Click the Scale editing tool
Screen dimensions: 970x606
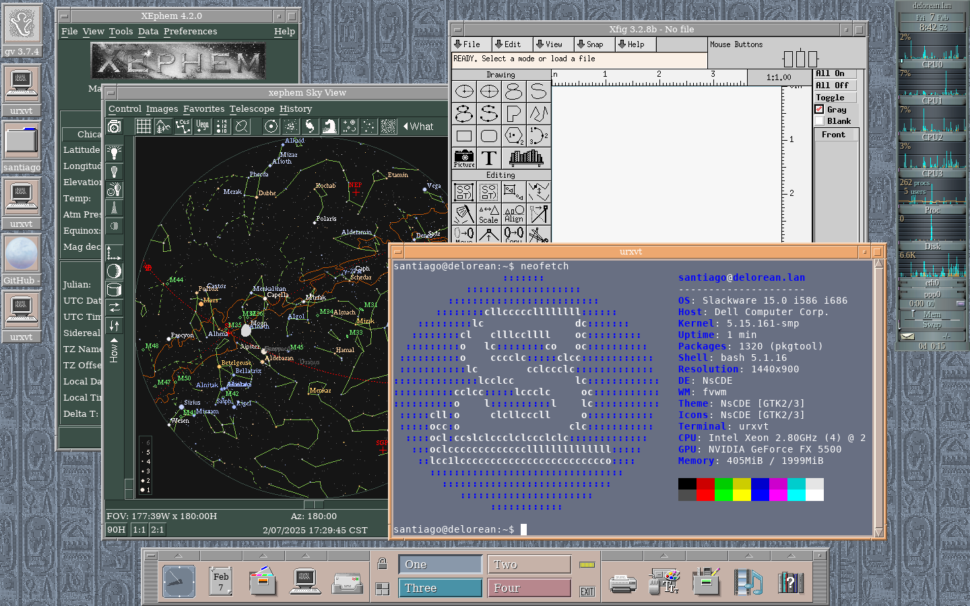click(x=489, y=214)
